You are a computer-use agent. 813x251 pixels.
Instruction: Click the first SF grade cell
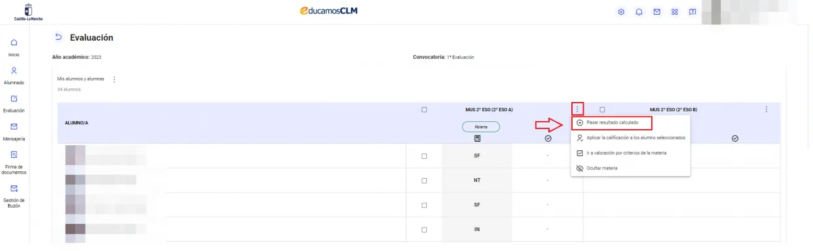[x=477, y=156]
